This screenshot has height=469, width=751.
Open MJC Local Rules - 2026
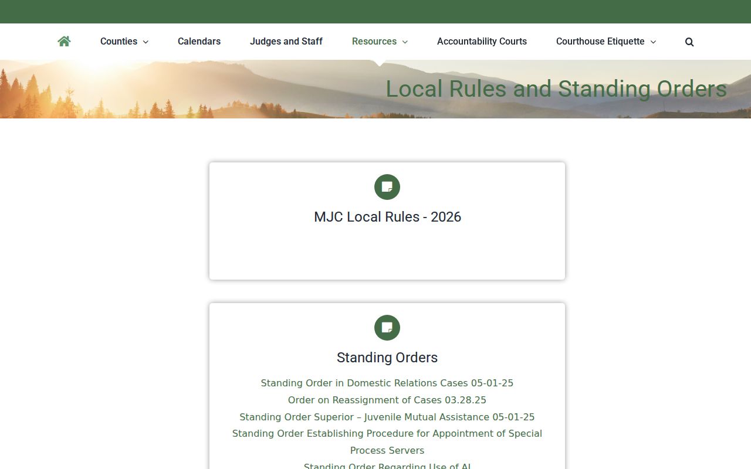point(387,217)
